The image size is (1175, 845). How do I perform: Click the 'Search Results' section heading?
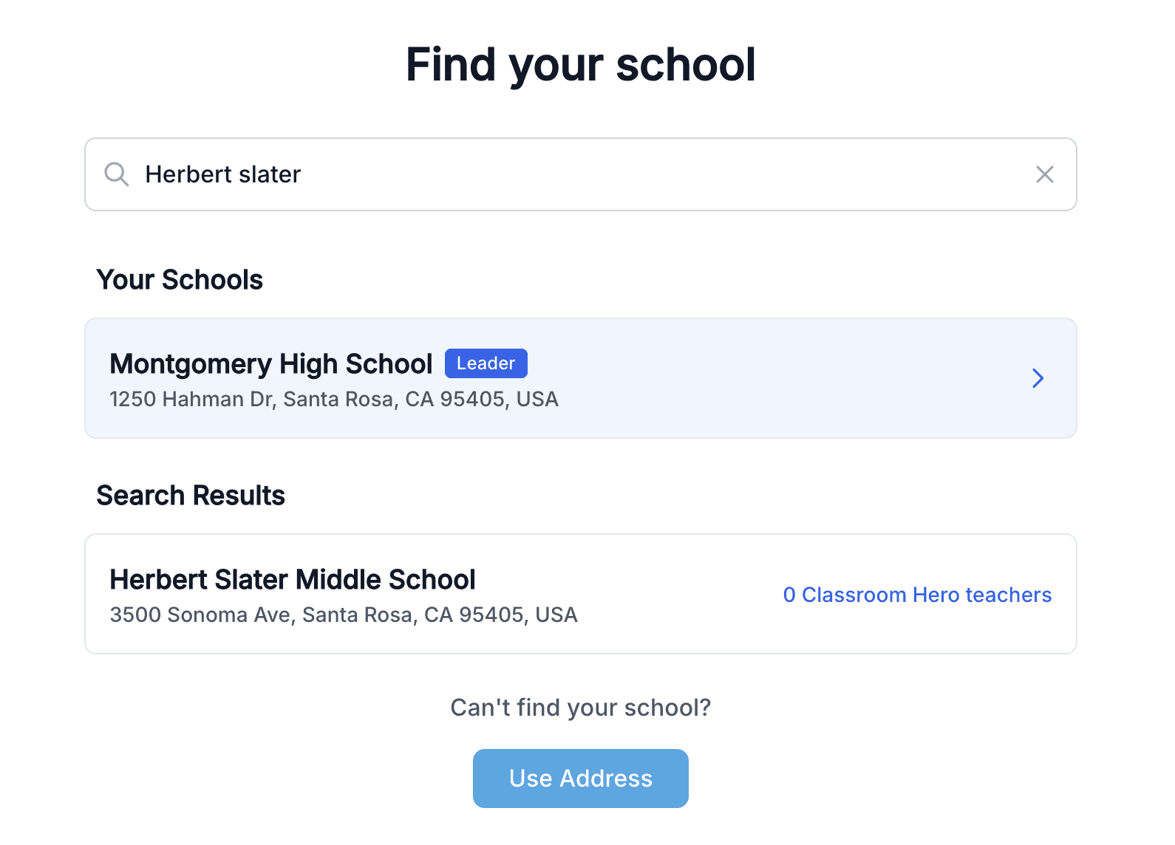191,496
